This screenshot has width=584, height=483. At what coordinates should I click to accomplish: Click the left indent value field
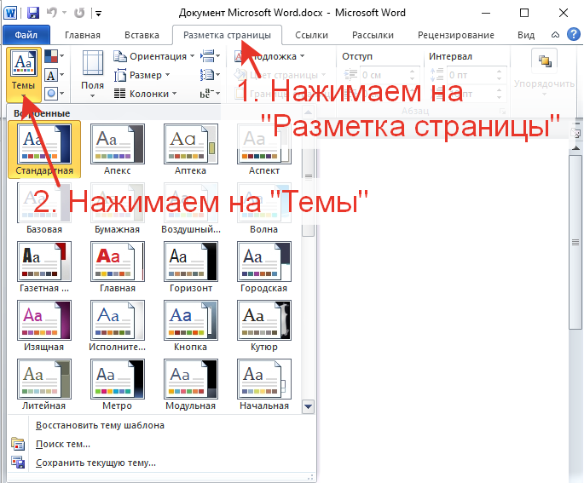coord(384,75)
